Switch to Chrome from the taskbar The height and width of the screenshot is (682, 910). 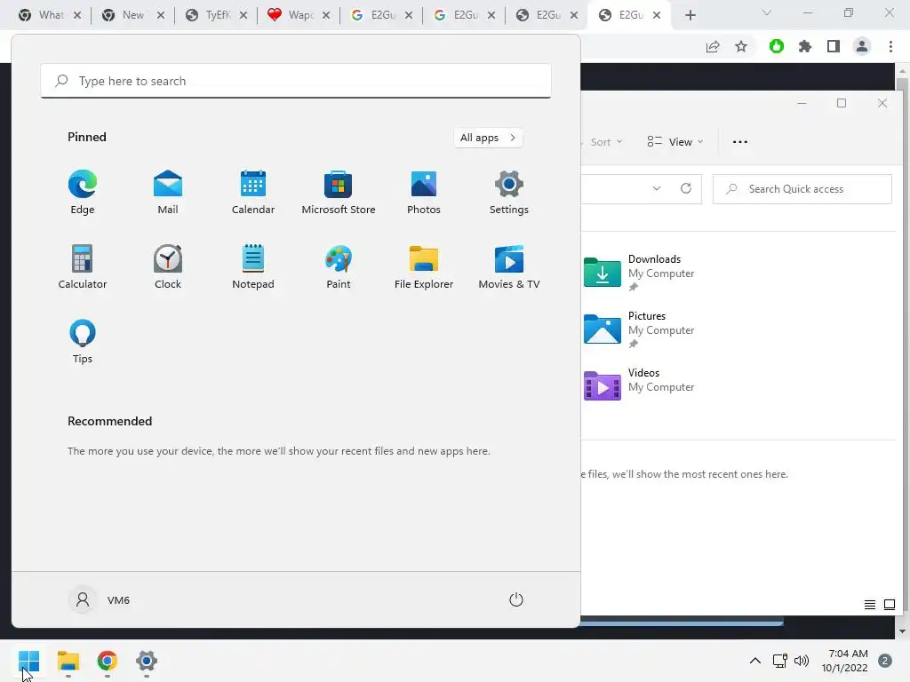click(x=108, y=661)
